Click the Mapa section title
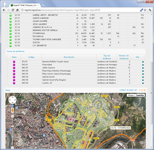154x150 pixels. pyautogui.click(x=8, y=90)
